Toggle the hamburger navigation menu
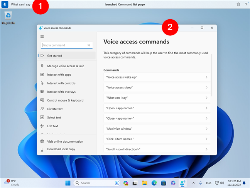 pos(42,37)
